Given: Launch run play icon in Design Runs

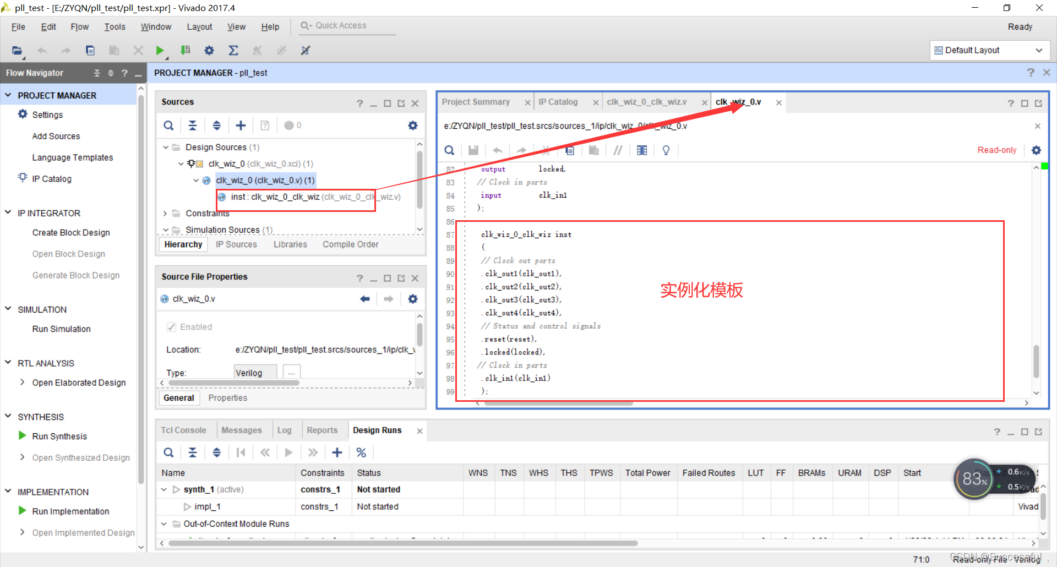Looking at the screenshot, I should pyautogui.click(x=288, y=452).
